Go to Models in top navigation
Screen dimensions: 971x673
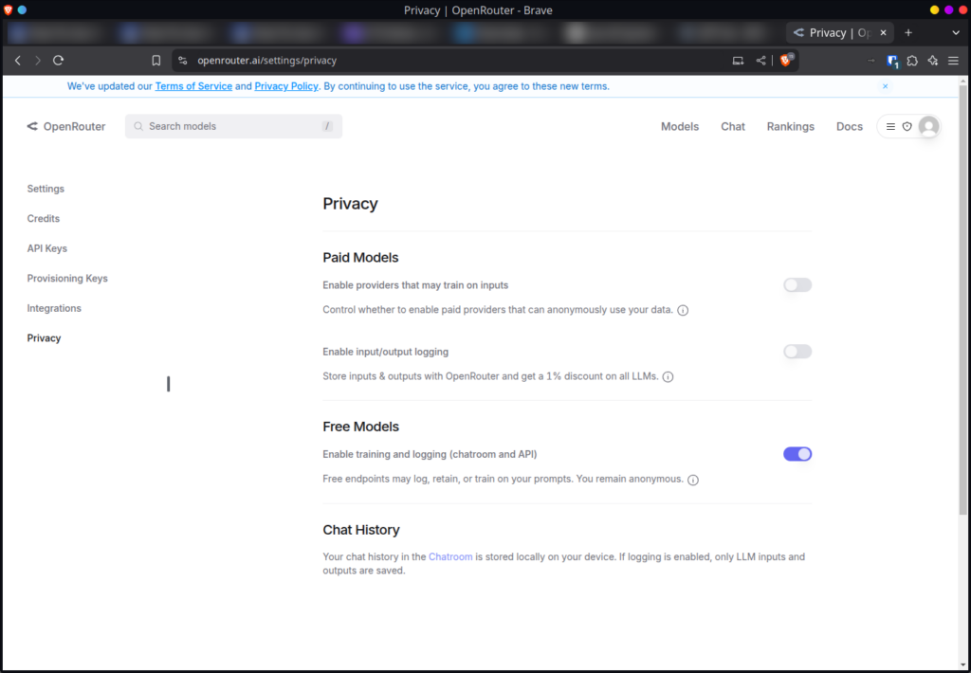(x=680, y=126)
